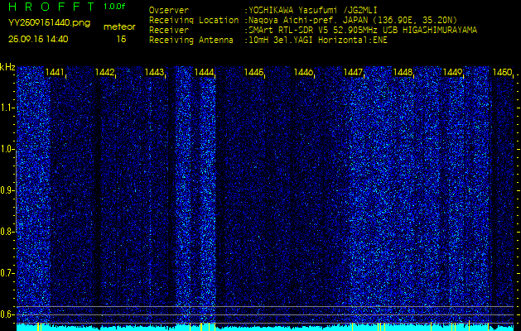Click the 'Receiving Antenna' label
Screen dimensions: 521x331
click(x=191, y=41)
